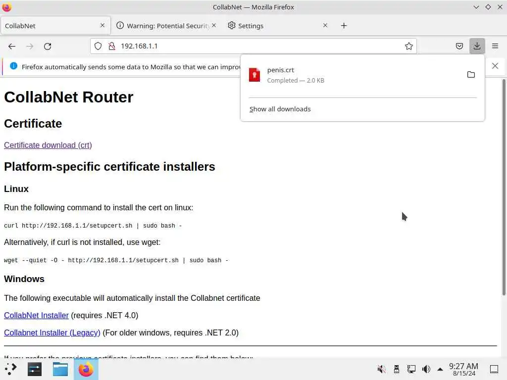Reload the current page
507x380 pixels.
click(x=48, y=46)
